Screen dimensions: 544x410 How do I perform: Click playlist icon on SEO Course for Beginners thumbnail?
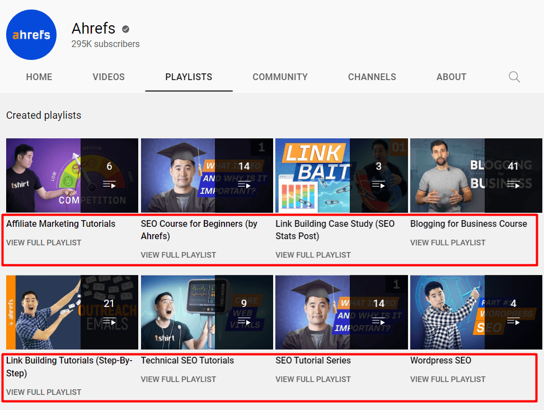(244, 185)
